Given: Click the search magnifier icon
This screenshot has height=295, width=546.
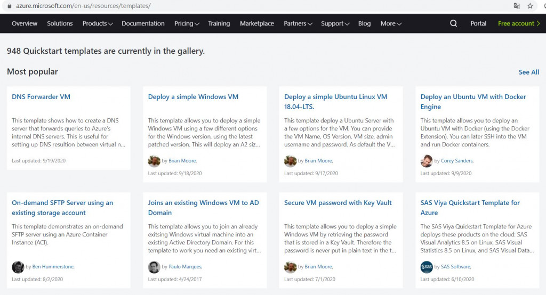Looking at the screenshot, I should click(x=453, y=23).
